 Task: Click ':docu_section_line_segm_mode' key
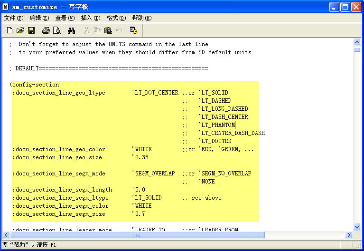coord(59,174)
